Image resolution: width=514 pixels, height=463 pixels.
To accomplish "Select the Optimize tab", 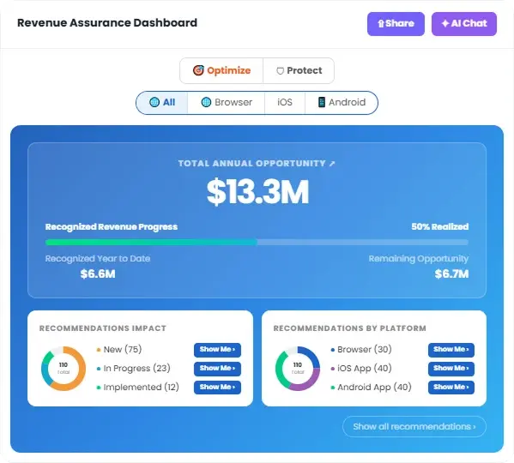I will pos(221,70).
